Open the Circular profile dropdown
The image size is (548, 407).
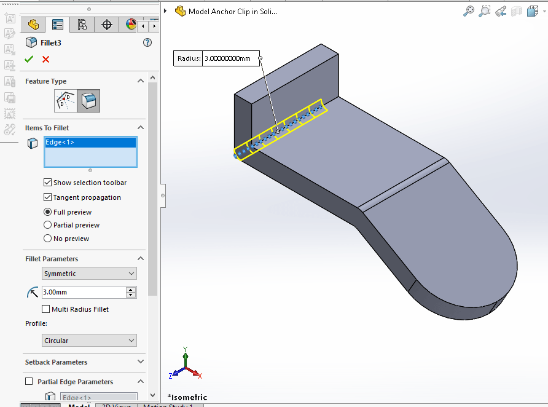pyautogui.click(x=133, y=340)
